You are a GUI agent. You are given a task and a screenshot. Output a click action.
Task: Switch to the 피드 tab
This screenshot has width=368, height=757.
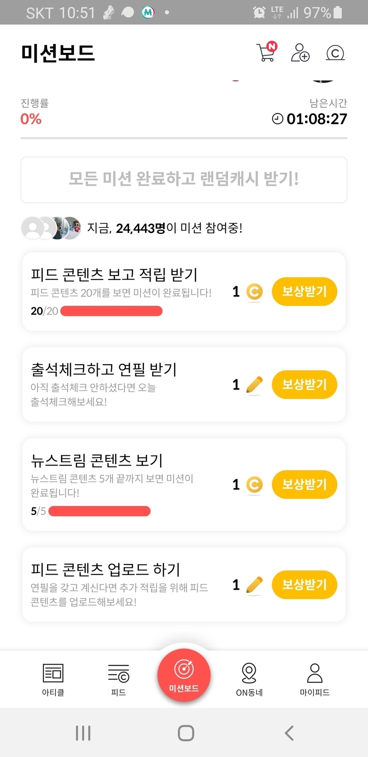[x=118, y=679]
